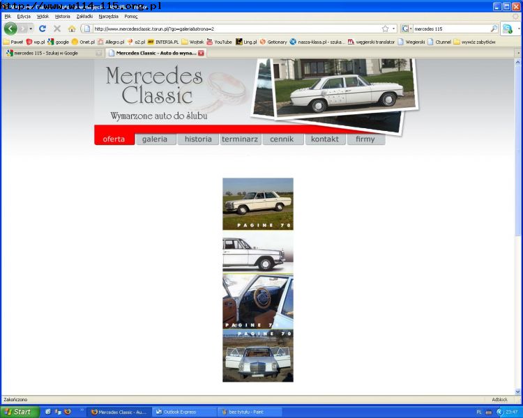Click the address bar with mercedesclassic.torun.pl URL
The height and width of the screenshot is (418, 523).
coord(236,29)
